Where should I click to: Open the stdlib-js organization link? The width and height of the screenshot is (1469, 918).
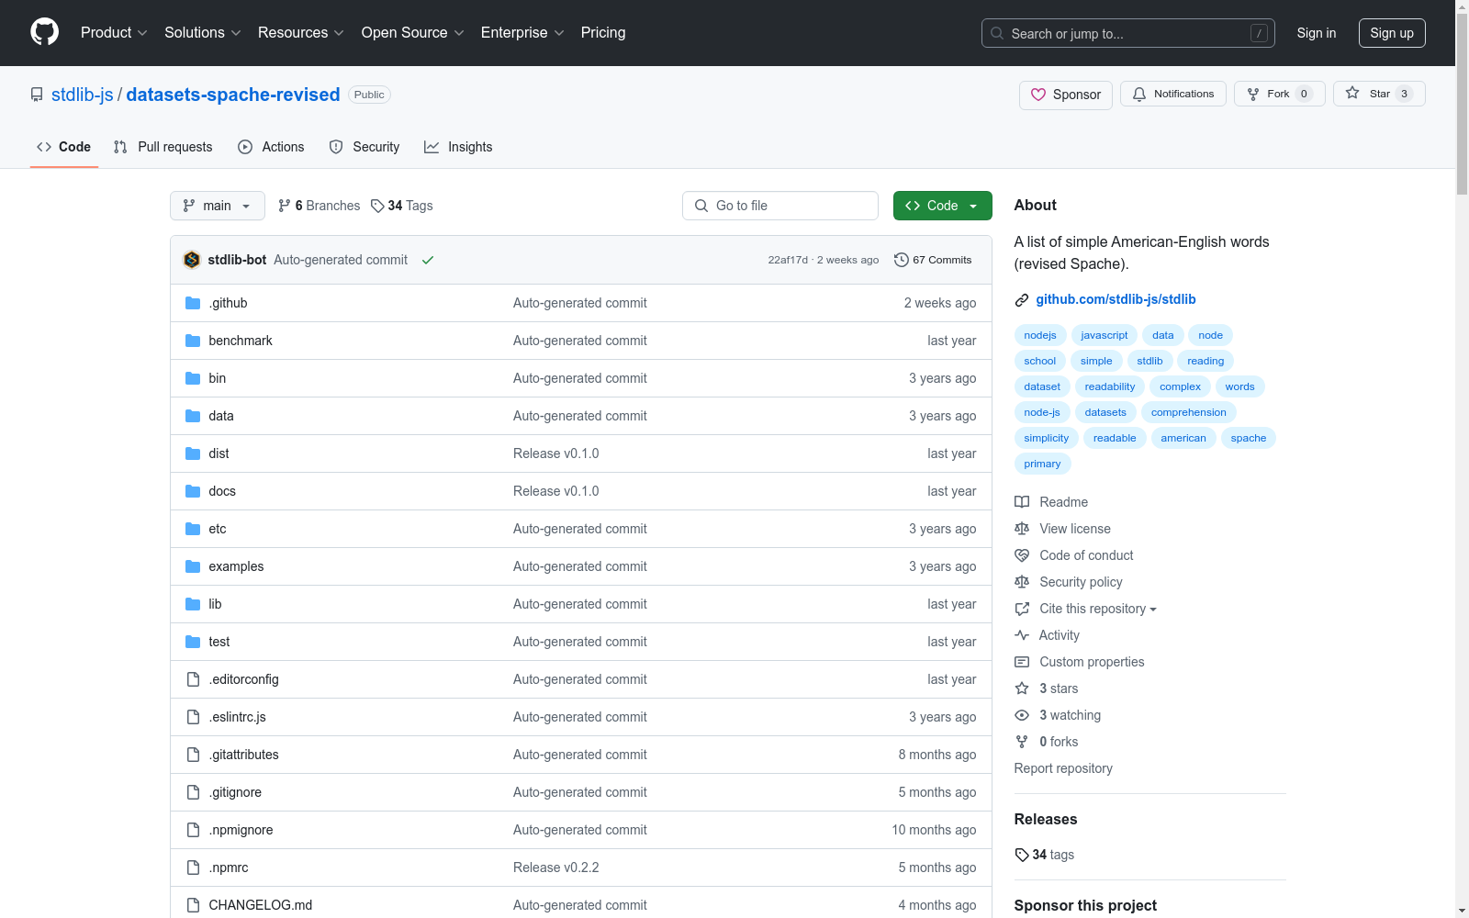[x=83, y=95]
